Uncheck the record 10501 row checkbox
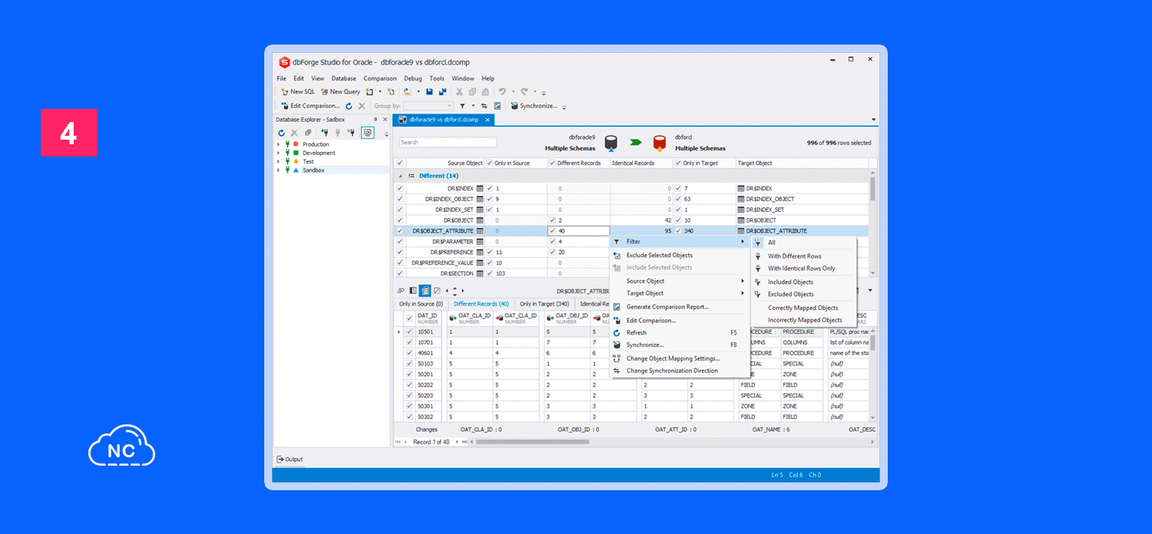This screenshot has height=534, width=1152. [409, 331]
